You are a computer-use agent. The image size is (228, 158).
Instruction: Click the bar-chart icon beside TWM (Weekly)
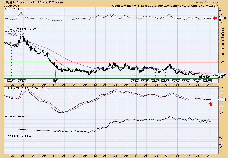click(x=6, y=29)
